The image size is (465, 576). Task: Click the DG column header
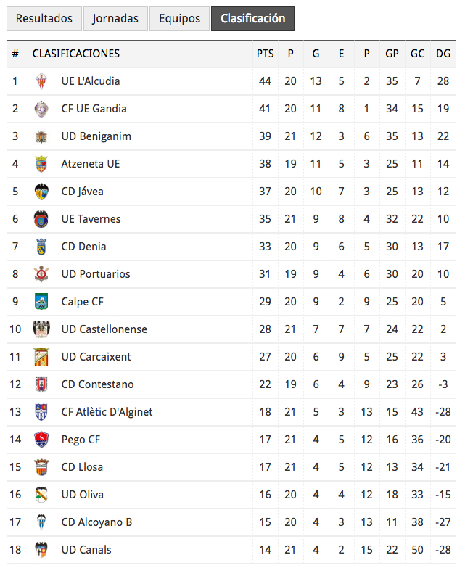click(443, 54)
